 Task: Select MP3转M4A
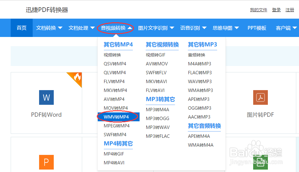[158, 110]
